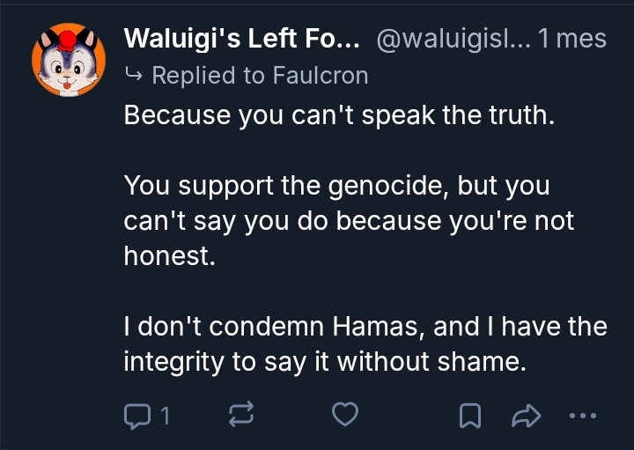Click the reply speech bubble icon
This screenshot has width=634, height=450.
point(137,413)
